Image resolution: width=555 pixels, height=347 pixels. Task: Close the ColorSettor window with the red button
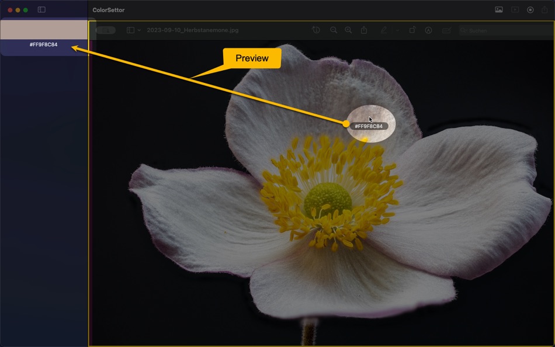[x=10, y=11]
